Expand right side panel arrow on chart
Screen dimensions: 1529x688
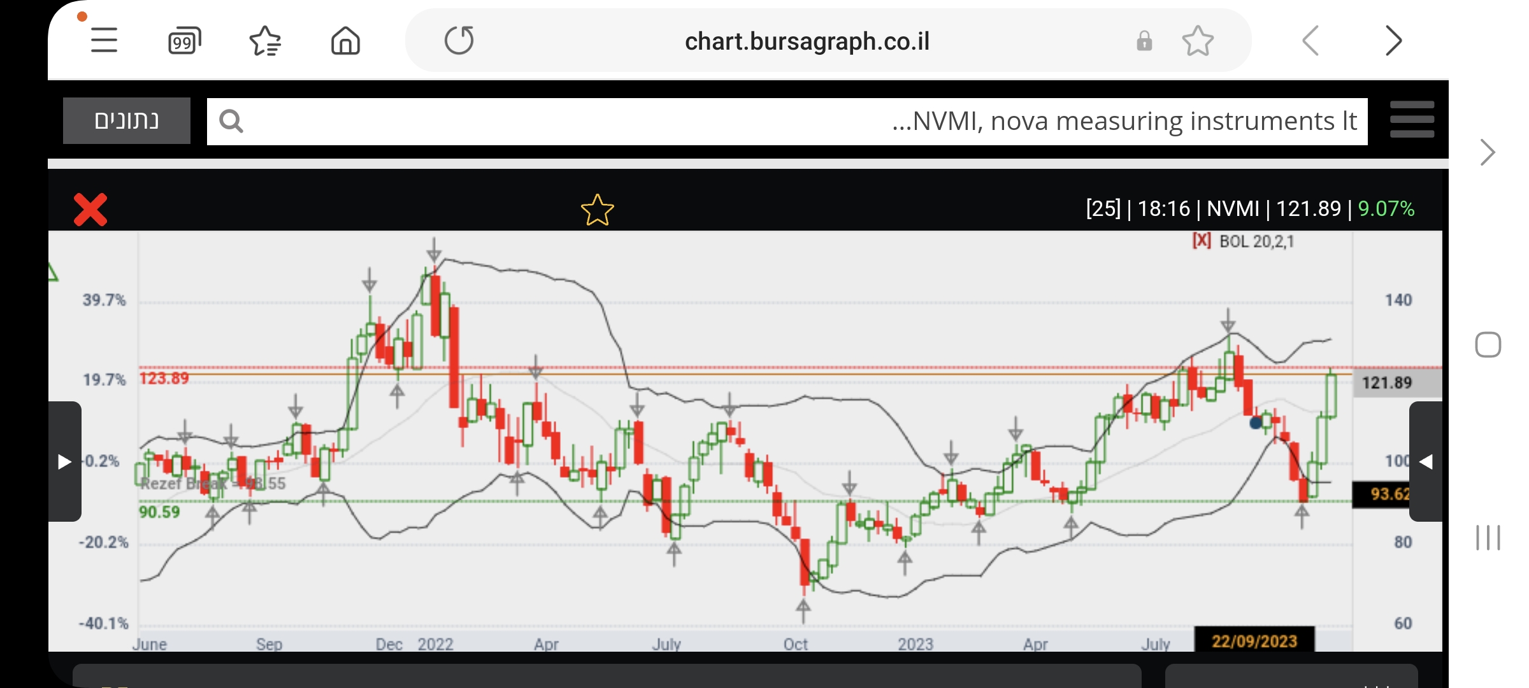[1425, 461]
